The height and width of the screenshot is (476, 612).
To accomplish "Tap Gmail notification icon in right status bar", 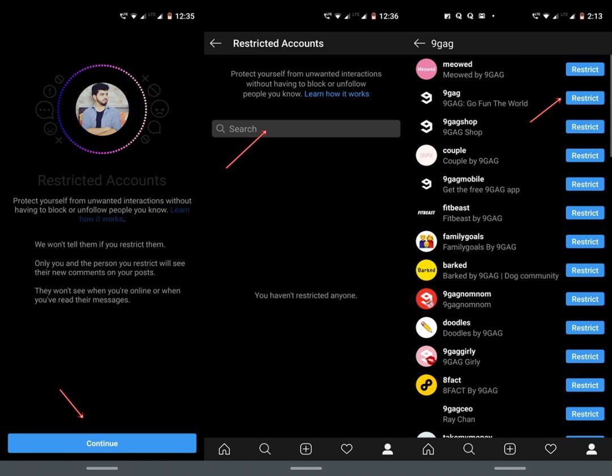I will 482,16.
